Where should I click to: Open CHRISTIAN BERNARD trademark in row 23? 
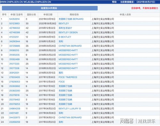click(70, 118)
